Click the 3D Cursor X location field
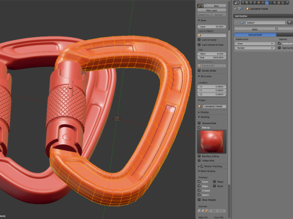Image resolution: width=293 pixels, height=219 pixels. pyautogui.click(x=212, y=86)
